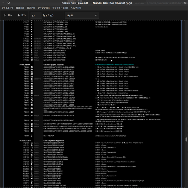This screenshot has width=188, height=188.
Task: Select text "BLACK CHESS CANNON"
Action: point(53,155)
